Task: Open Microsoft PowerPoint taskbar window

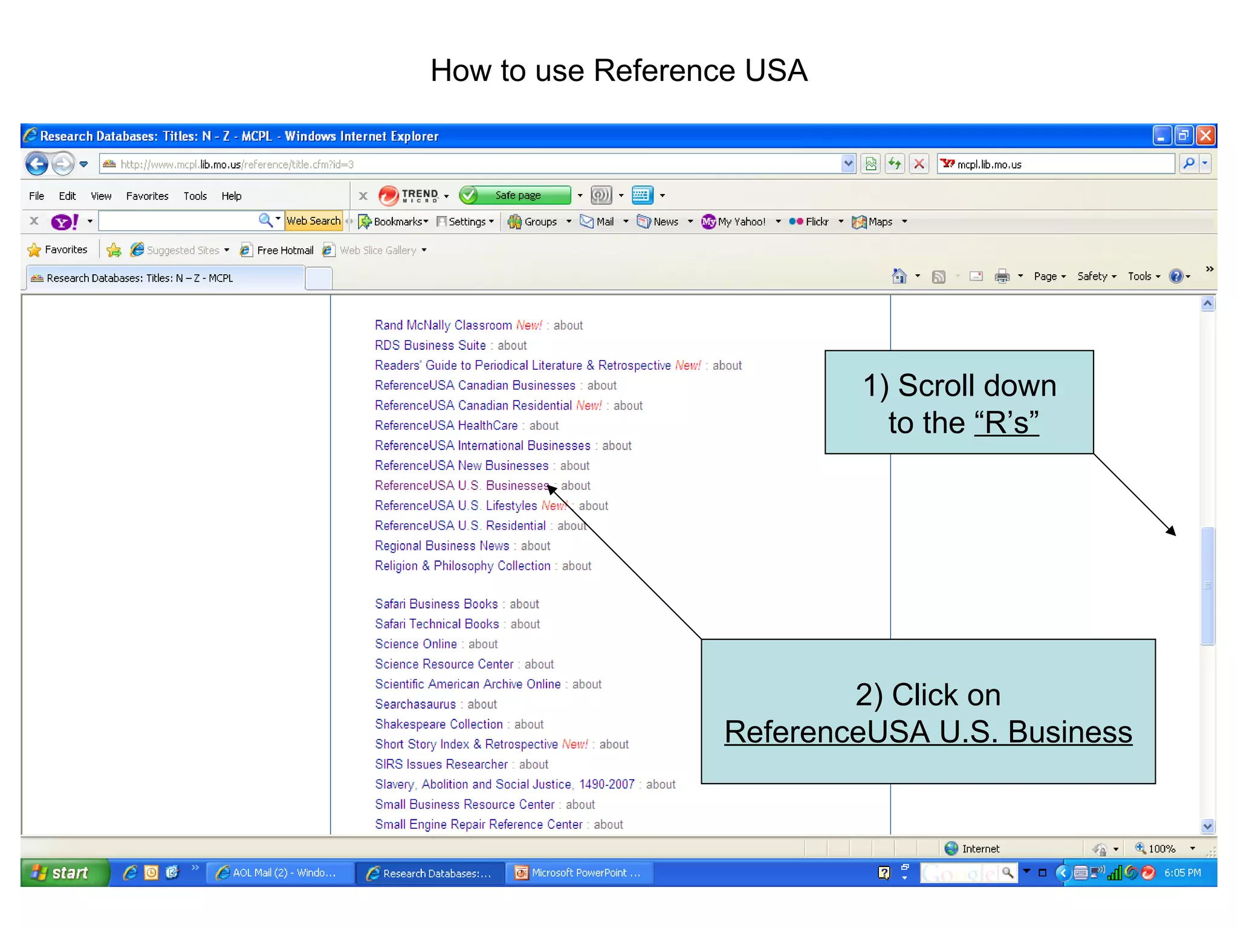Action: point(579,873)
